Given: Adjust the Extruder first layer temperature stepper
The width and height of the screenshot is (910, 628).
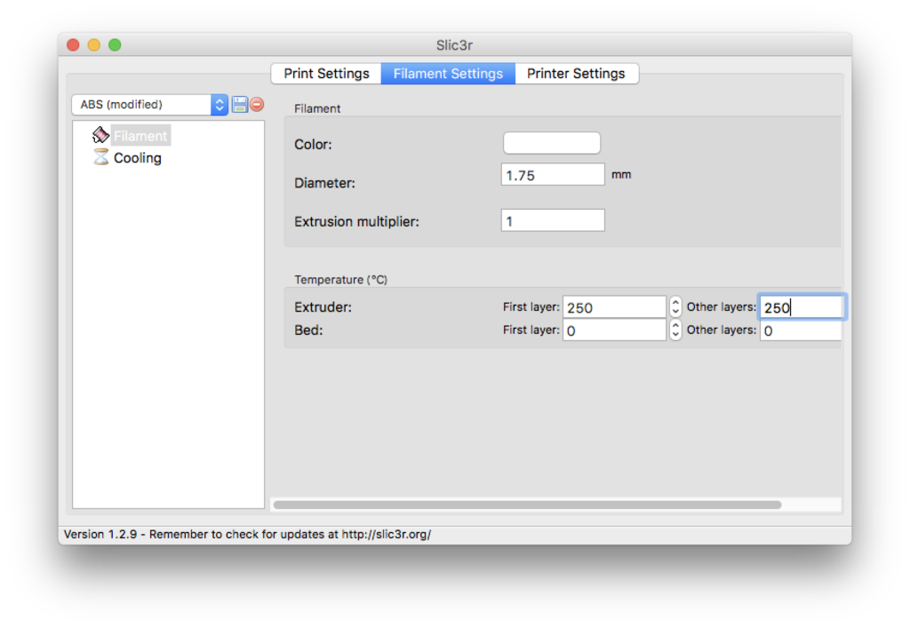Looking at the screenshot, I should coord(675,306).
